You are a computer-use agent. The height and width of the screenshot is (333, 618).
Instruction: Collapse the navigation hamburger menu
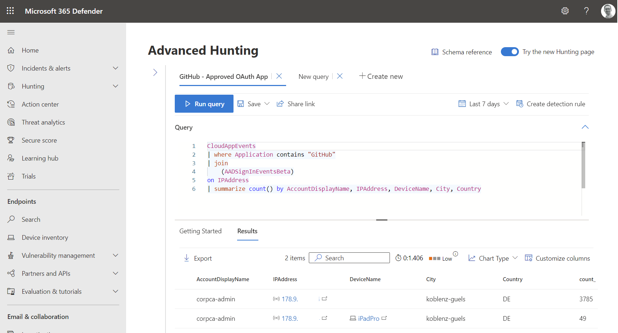[11, 32]
